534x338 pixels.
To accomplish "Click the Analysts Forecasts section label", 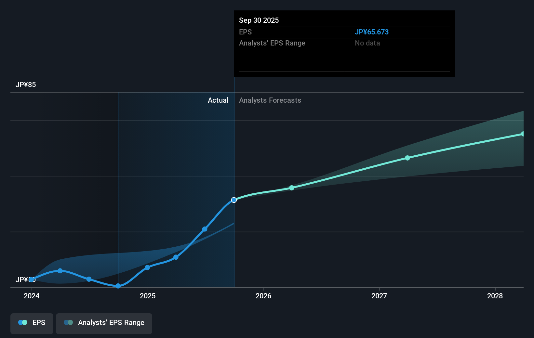I will [x=270, y=100].
